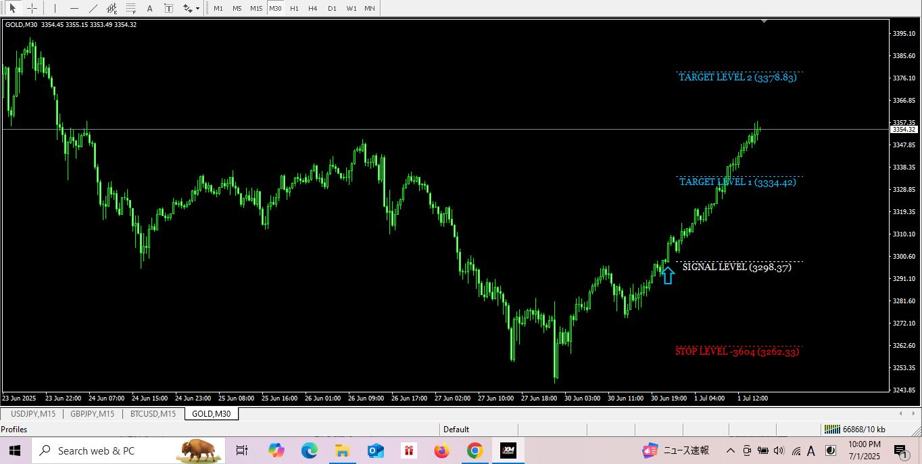This screenshot has width=922, height=464.
Task: Open the clock showing 10:00 PM
Action: [x=864, y=450]
